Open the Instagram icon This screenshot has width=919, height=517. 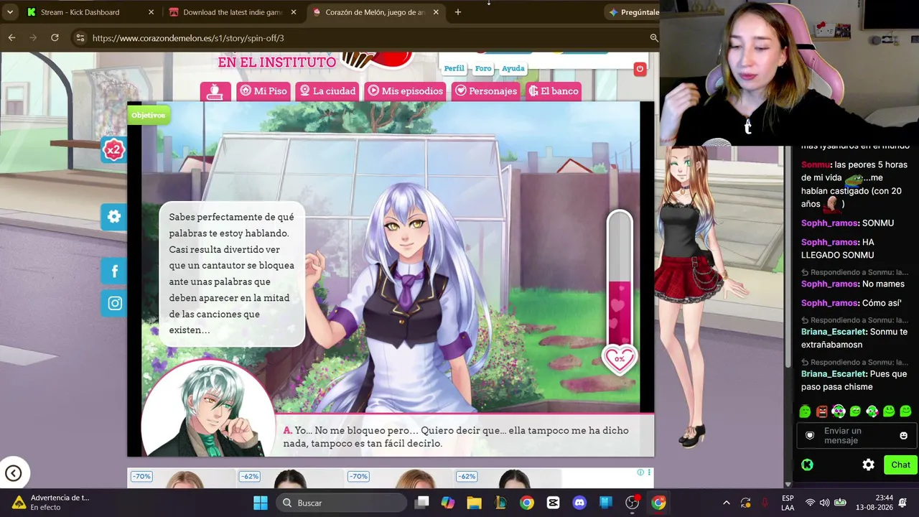114,303
